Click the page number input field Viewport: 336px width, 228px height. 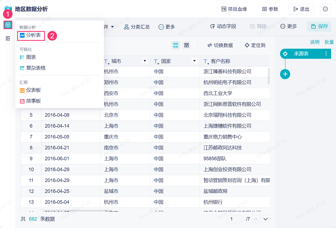pyautogui.click(x=234, y=219)
